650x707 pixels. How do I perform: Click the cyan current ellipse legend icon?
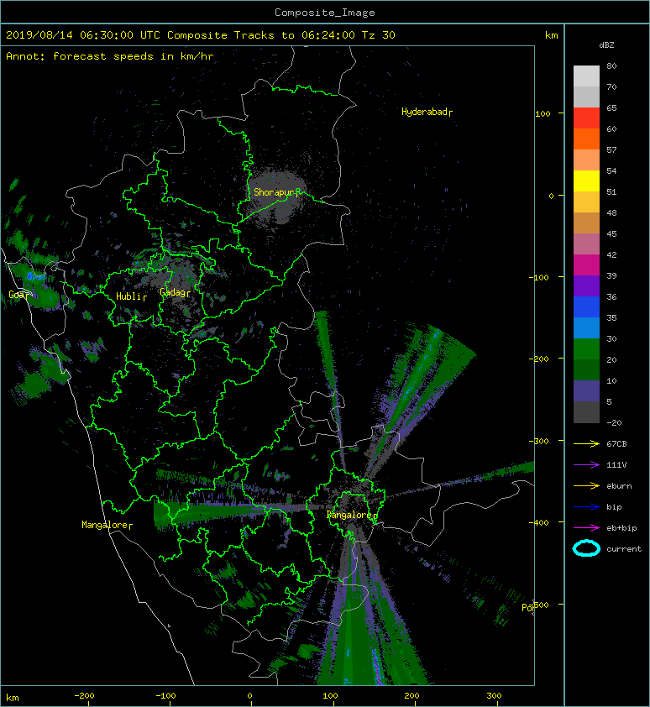(586, 548)
